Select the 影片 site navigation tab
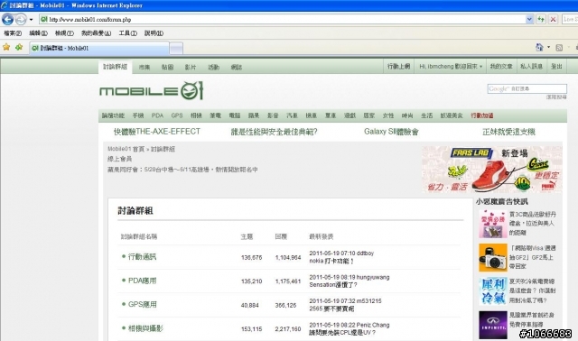This screenshot has height=341, width=578. [x=191, y=67]
